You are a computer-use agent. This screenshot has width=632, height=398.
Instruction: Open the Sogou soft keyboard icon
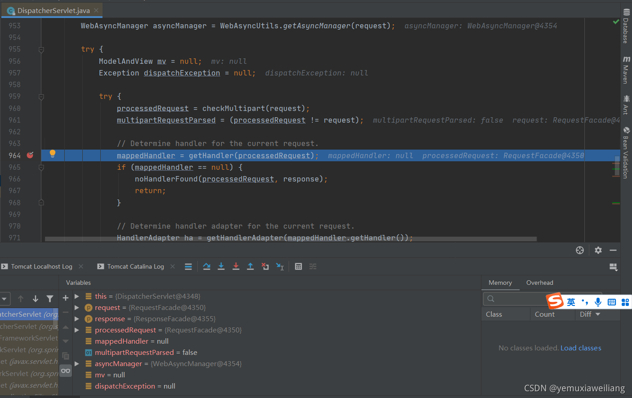612,302
